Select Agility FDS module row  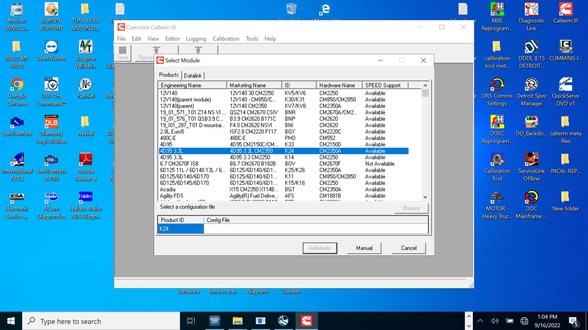[x=284, y=196]
